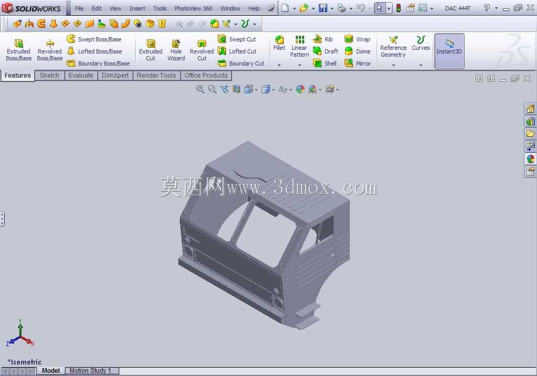Click Zoom to Fit icon
Viewport: 537px width, 376px height.
[x=200, y=89]
